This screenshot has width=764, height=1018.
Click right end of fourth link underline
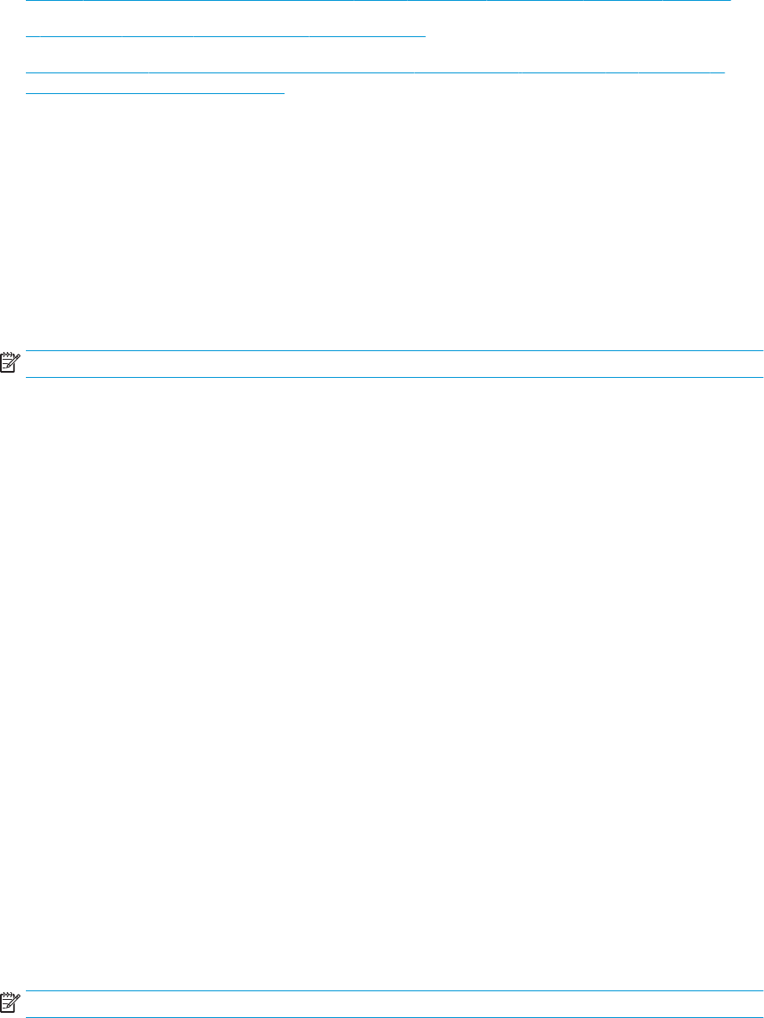(283, 92)
